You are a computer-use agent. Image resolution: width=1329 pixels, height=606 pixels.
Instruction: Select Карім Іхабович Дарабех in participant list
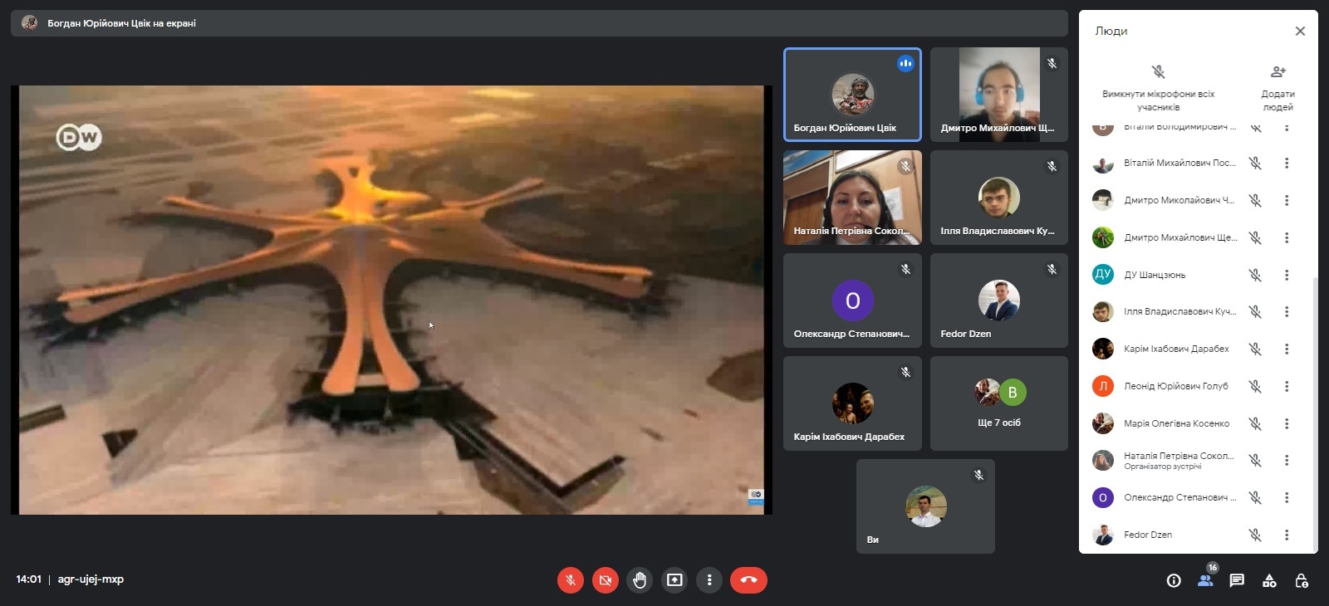pos(1175,349)
